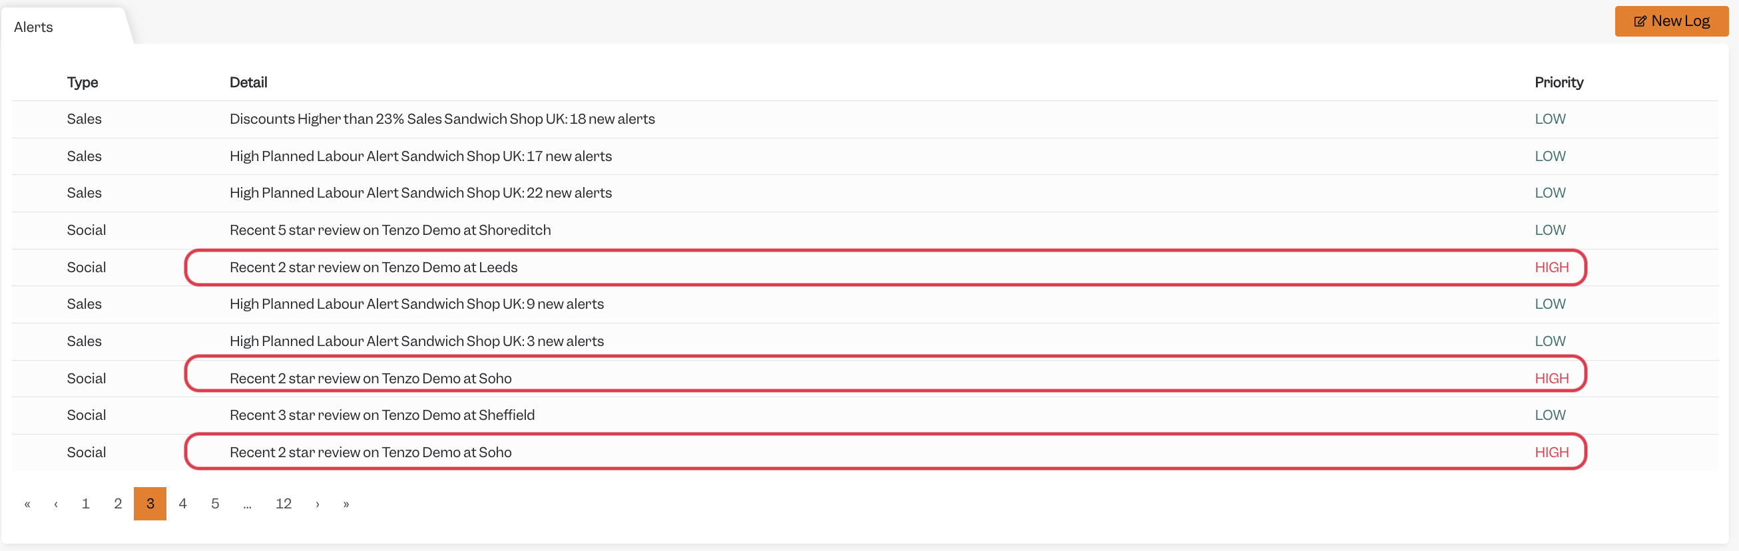This screenshot has width=1739, height=551.
Task: Open High Planned Labour 3 new alerts row
Action: (865, 341)
